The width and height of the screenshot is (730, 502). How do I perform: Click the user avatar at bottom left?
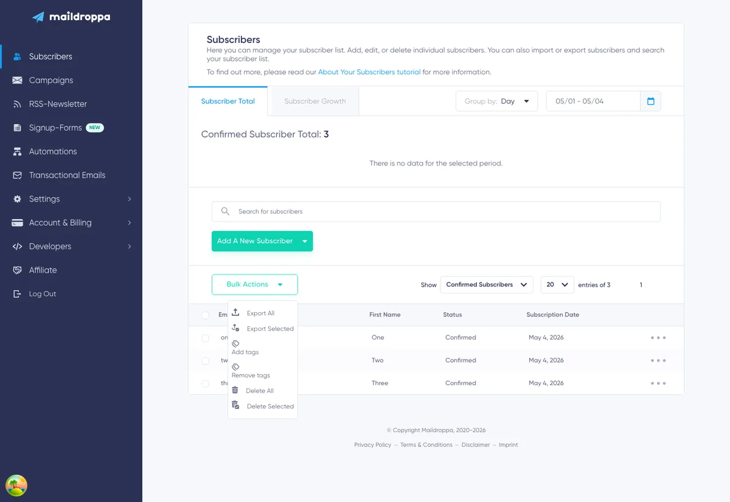click(x=16, y=486)
